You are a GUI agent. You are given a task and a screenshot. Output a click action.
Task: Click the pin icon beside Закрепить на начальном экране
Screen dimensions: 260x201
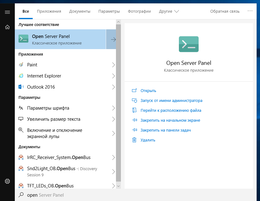(x=134, y=120)
